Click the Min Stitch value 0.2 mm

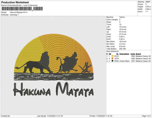[x=122, y=44]
